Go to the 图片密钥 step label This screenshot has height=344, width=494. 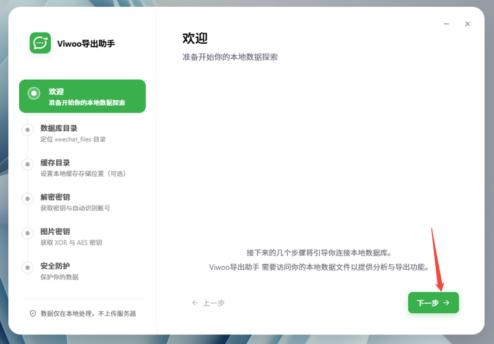click(55, 232)
